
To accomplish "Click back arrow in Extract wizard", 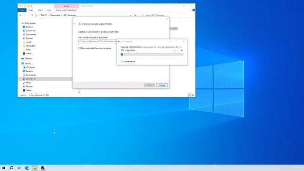I will pos(75,24).
